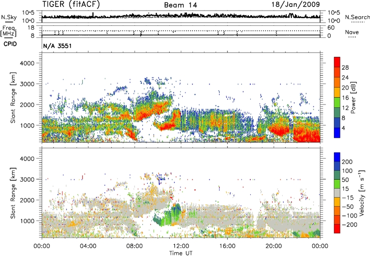The height and width of the screenshot is (256, 370).
Task: Click the N.Search legend label
Action: (357, 17)
